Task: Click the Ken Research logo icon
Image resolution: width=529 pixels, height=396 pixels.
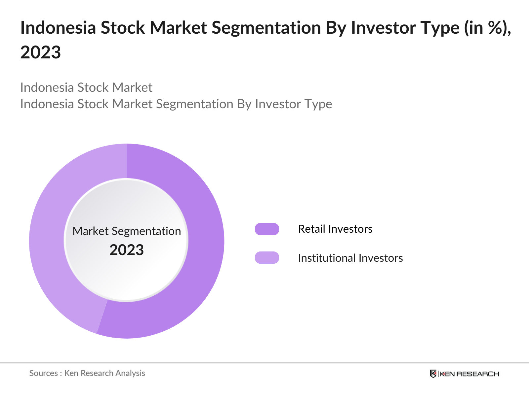Action: coord(433,374)
